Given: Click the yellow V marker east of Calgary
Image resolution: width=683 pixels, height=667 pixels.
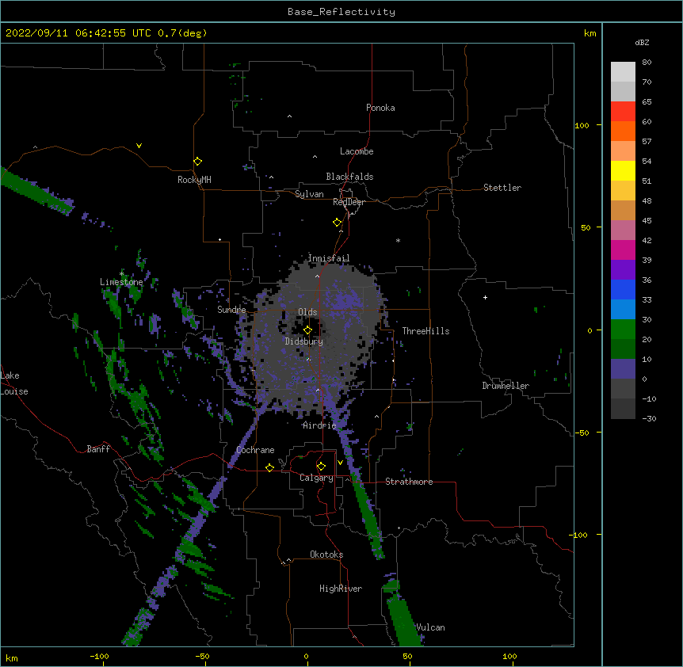Looking at the screenshot, I should (x=340, y=463).
